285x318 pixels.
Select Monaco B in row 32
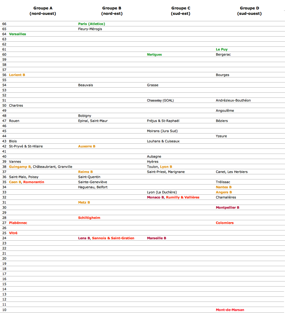(x=155, y=197)
